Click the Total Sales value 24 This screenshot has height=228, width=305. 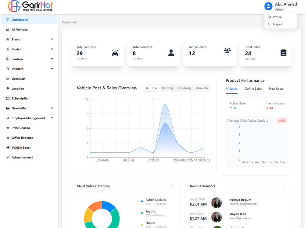pos(248,53)
